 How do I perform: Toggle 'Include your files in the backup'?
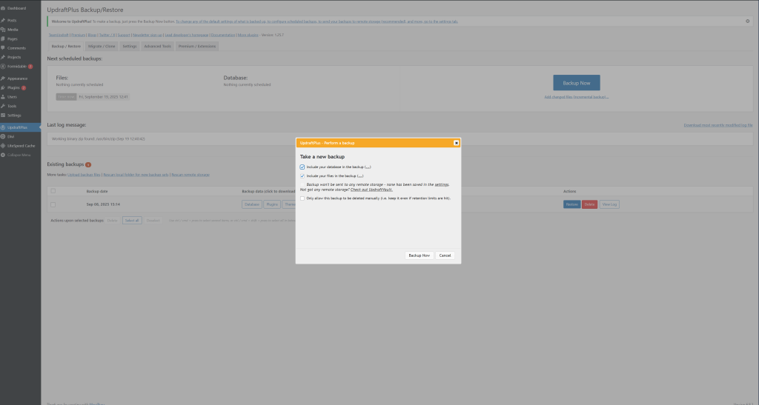point(302,176)
